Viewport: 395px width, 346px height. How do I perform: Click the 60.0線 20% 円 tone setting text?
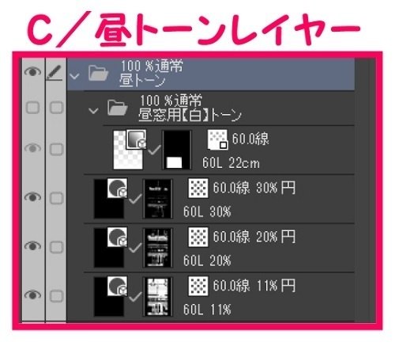pos(254,237)
